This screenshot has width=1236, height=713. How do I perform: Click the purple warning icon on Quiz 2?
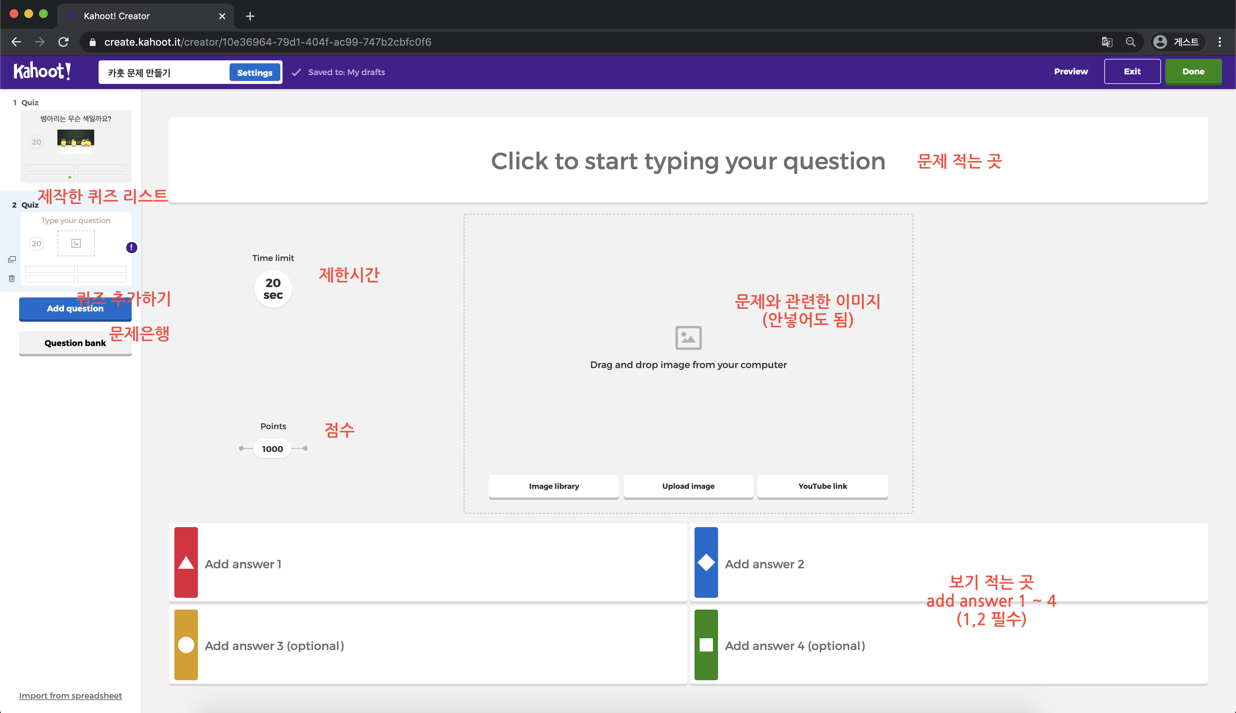pos(132,247)
